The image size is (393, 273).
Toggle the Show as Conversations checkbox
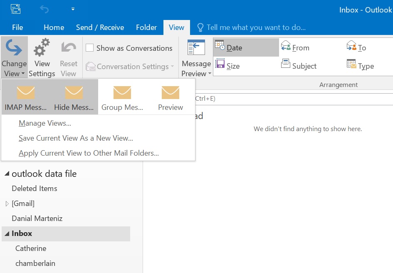pyautogui.click(x=89, y=48)
